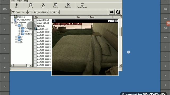Tap the S on-screen key
Screen dimensions: 170x95
coord(5,30)
